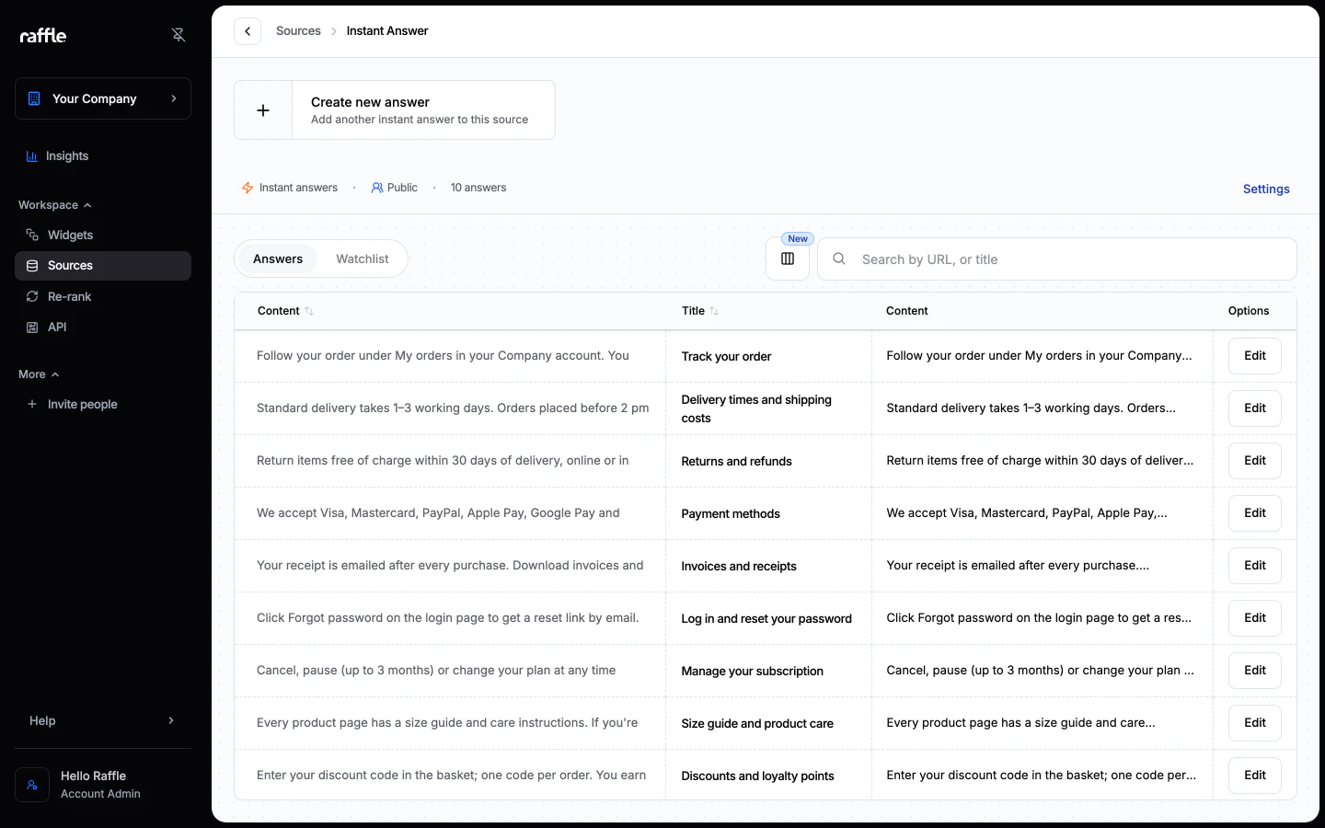Screen dimensions: 1325x828
Task: Sort by the Title column
Action: [700, 311]
